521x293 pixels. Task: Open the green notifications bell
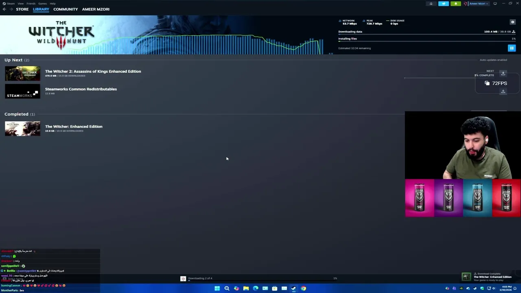tap(455, 4)
